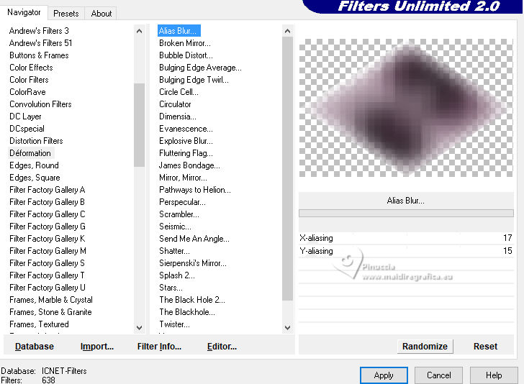Screen dimensions: 524x384
Task: Click scroll-up arrow of category list
Action: (x=140, y=31)
